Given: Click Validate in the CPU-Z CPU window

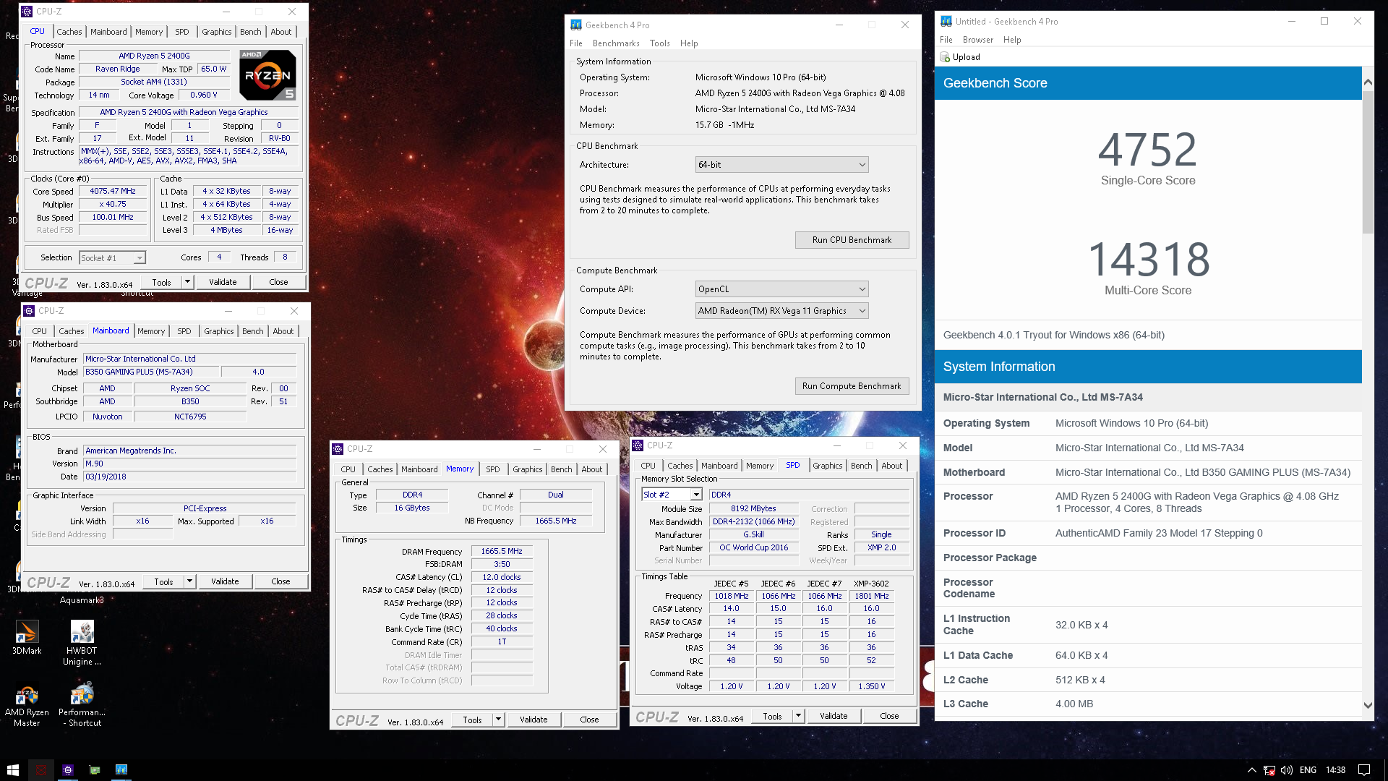Looking at the screenshot, I should pos(223,282).
